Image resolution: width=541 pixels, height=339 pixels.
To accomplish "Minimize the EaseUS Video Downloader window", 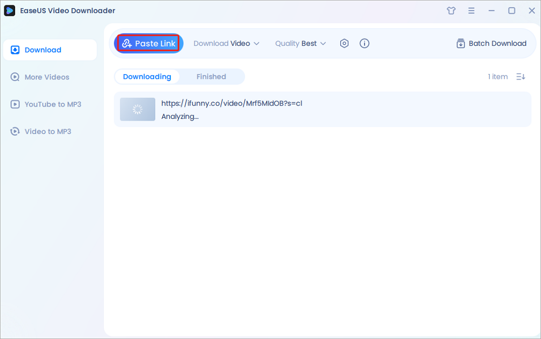I will point(492,11).
